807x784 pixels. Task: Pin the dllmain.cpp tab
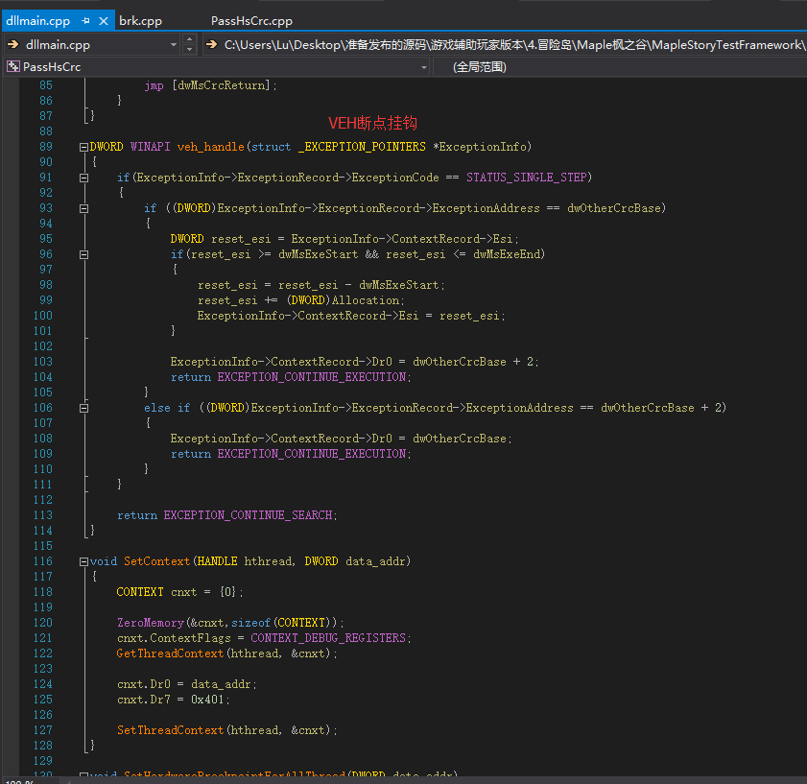coord(86,21)
